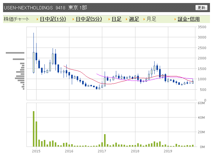Click the longest price-by-volume bar
The width and height of the screenshot is (213, 159).
tap(15, 53)
